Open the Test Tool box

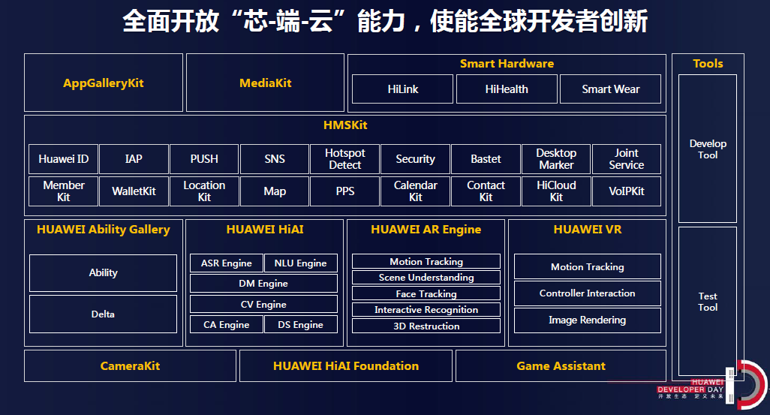(708, 302)
